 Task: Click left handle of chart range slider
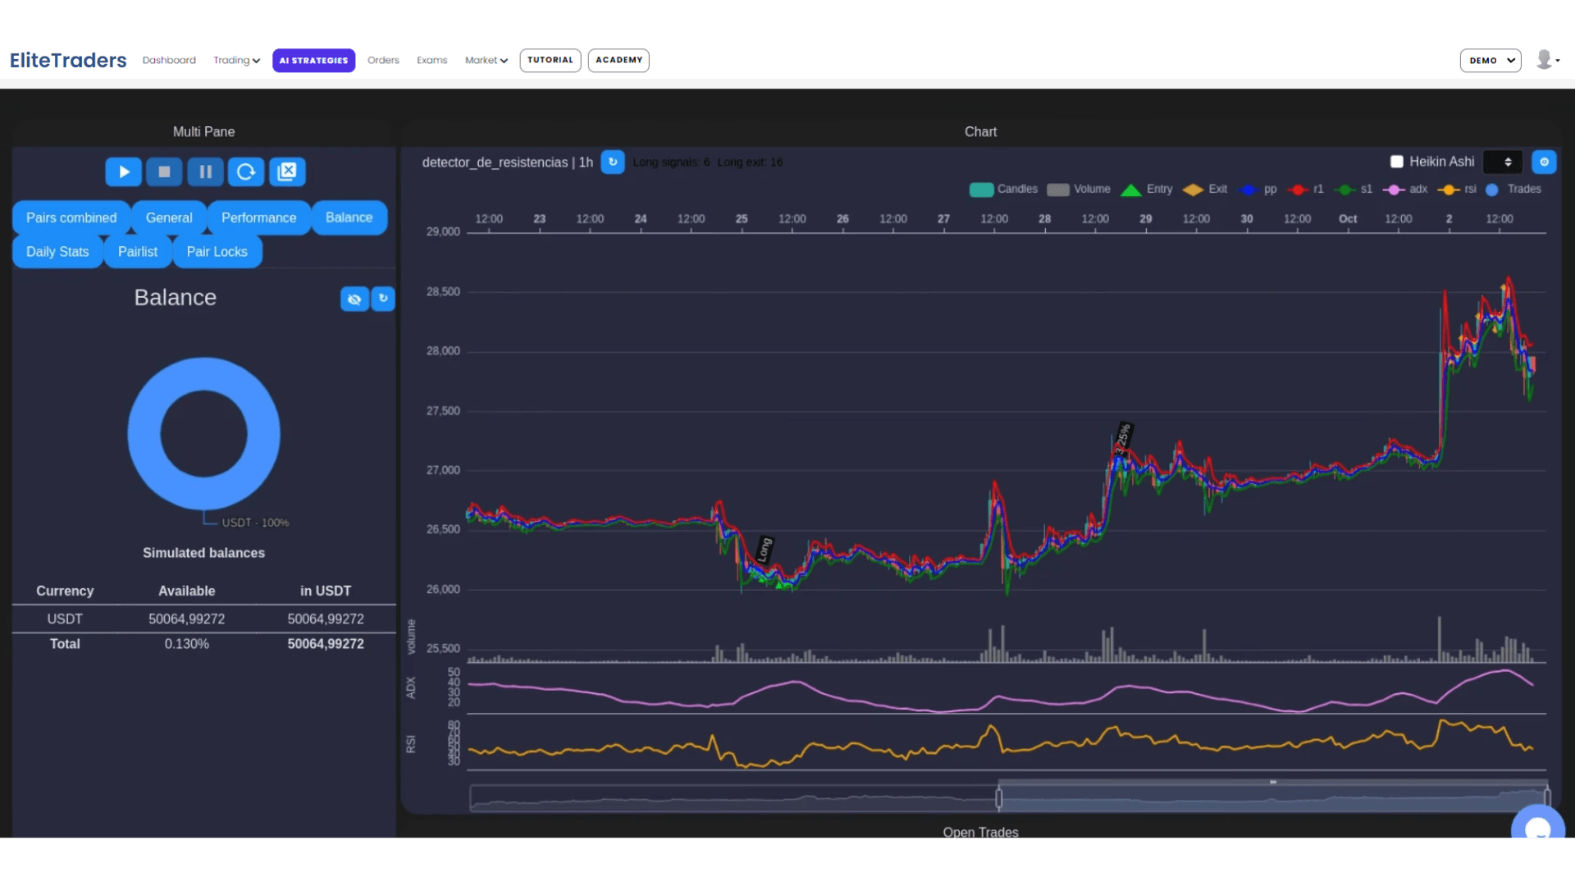pyautogui.click(x=998, y=797)
